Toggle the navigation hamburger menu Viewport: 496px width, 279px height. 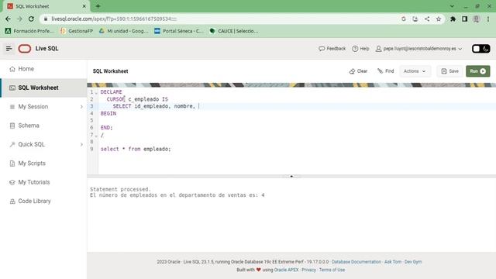click(9, 49)
